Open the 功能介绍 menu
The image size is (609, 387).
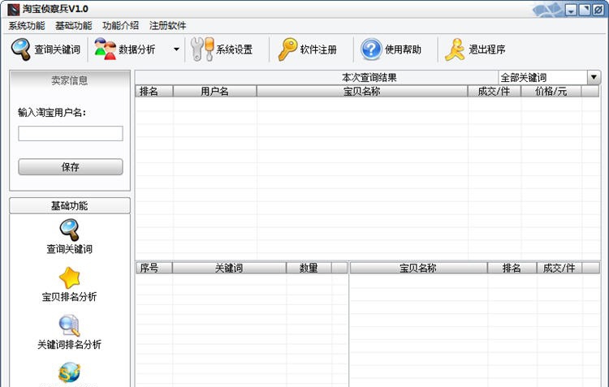[x=120, y=26]
